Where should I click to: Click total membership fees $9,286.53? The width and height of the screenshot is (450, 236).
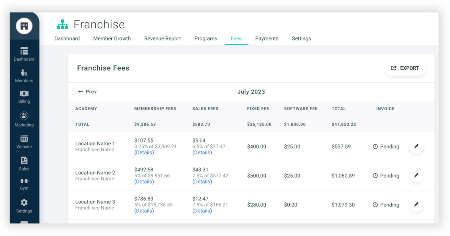pyautogui.click(x=145, y=125)
